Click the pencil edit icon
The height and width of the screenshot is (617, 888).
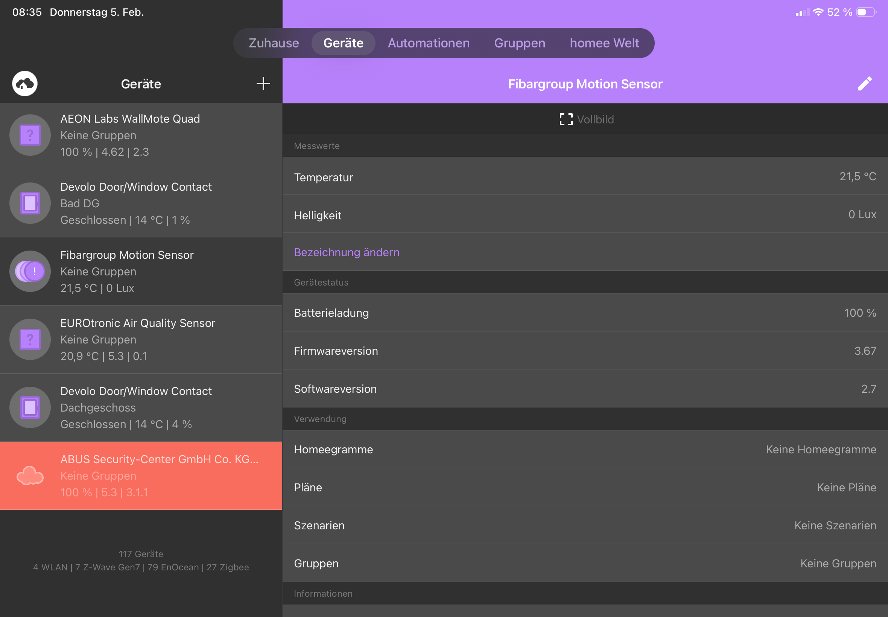[x=864, y=84]
